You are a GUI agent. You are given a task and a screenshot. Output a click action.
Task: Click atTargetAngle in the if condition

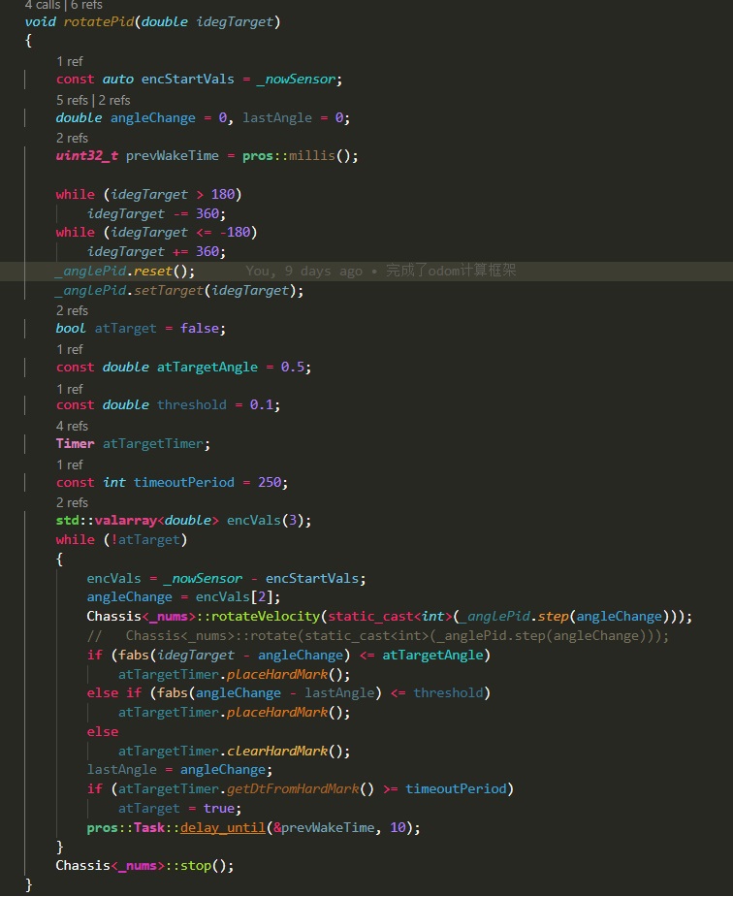point(432,656)
